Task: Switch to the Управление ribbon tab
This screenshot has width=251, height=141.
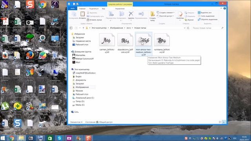Action: pyautogui.click(x=120, y=9)
